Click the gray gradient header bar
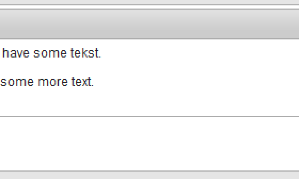This screenshot has height=179, width=299. pos(149,24)
